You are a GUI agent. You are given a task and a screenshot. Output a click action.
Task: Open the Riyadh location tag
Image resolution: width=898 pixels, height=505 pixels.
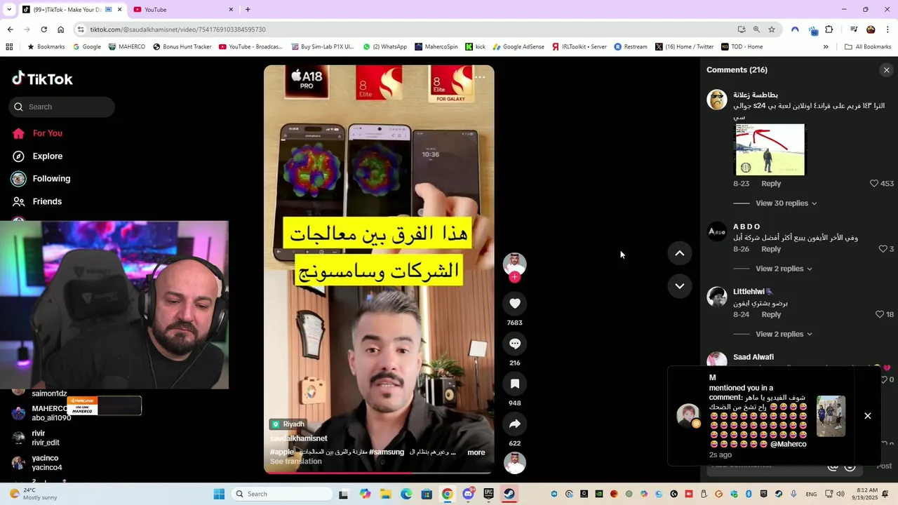pyautogui.click(x=288, y=424)
